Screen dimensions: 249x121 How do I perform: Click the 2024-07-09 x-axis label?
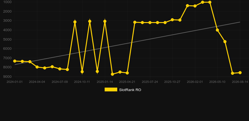[x=60, y=82]
